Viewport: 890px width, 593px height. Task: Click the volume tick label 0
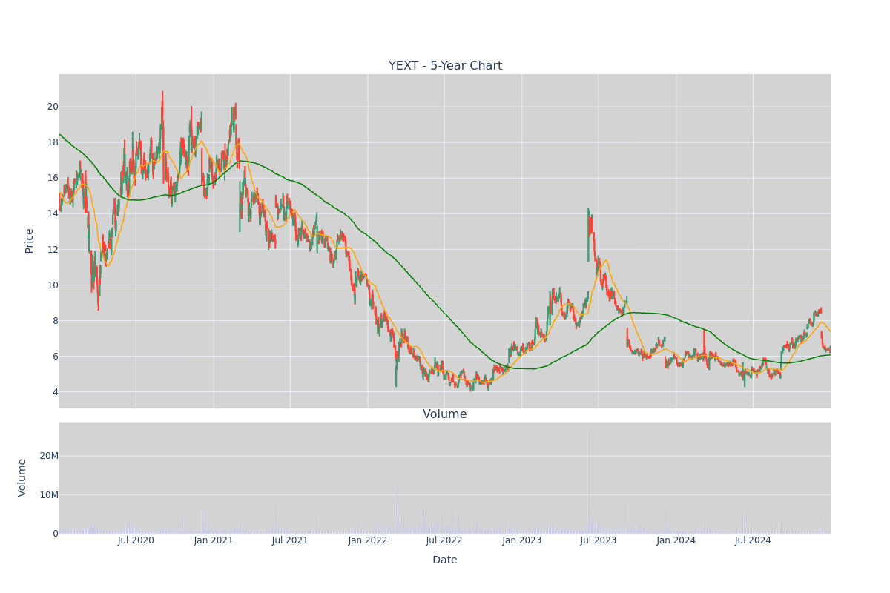[x=56, y=534]
